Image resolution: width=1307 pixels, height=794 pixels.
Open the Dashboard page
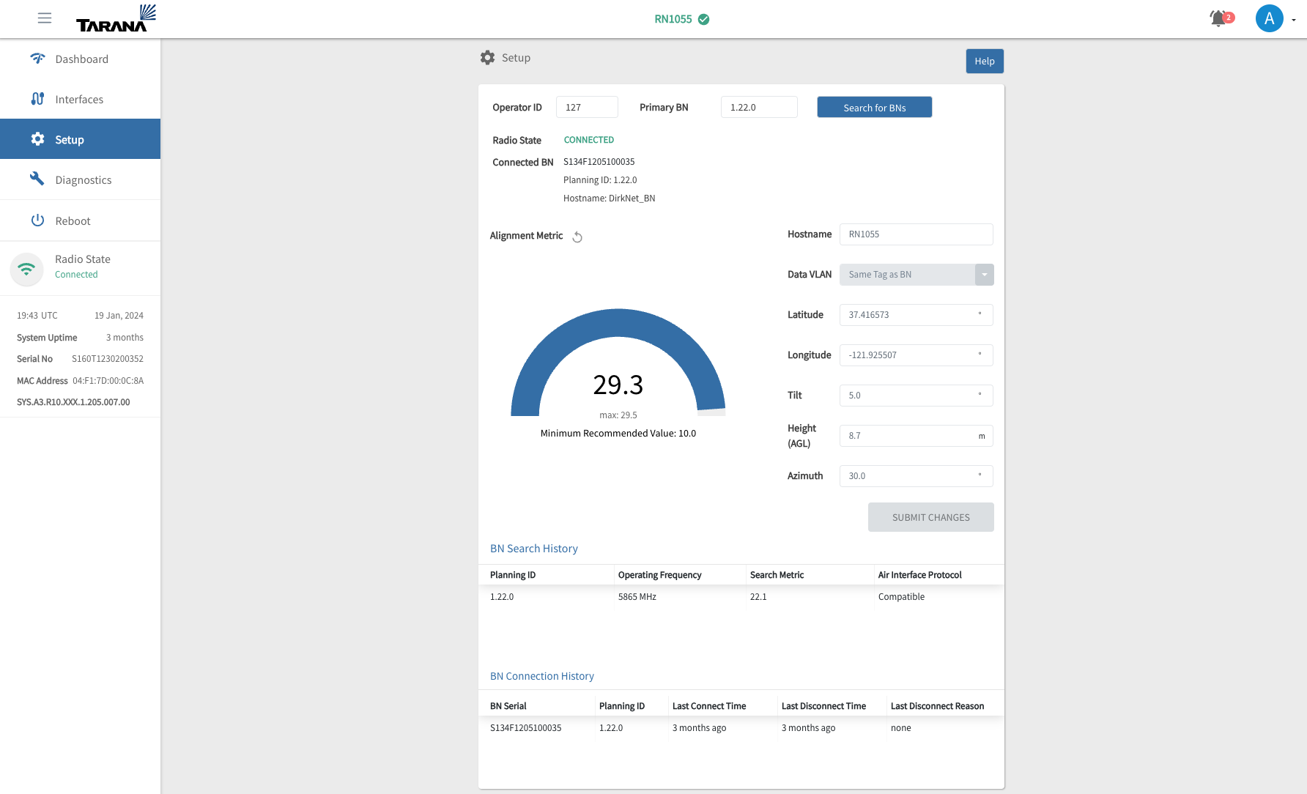(81, 59)
